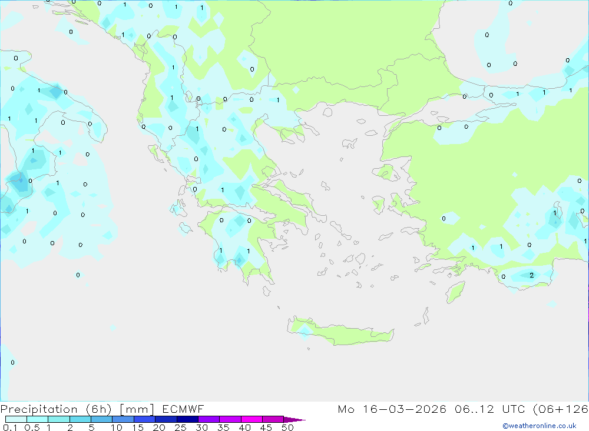Screen dimensions: 589x431
Task: Select the 35–40 mm legend color swatch
Action: 230,419
